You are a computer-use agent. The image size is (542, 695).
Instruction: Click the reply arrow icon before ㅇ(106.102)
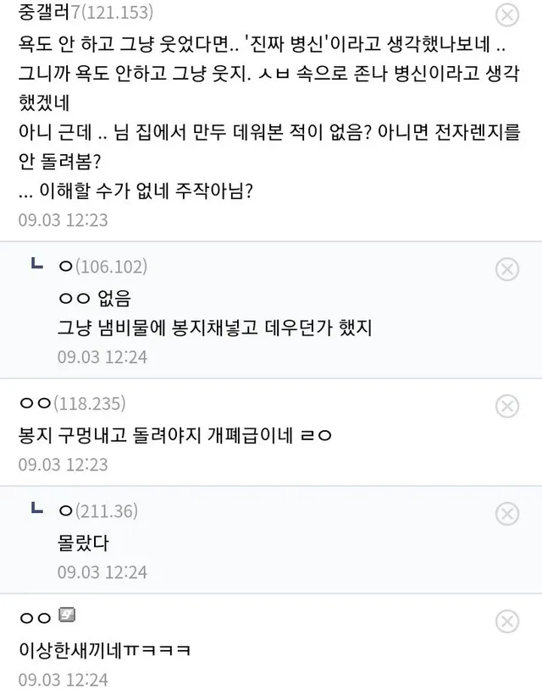point(37,266)
